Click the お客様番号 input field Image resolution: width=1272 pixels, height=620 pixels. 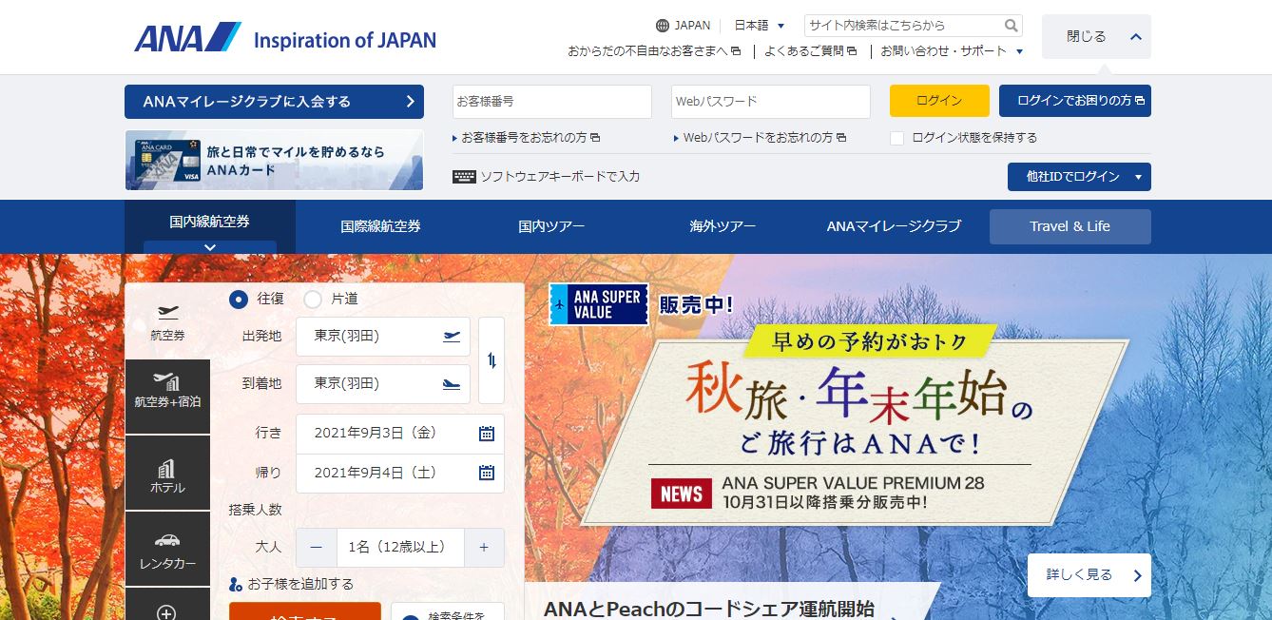[552, 102]
